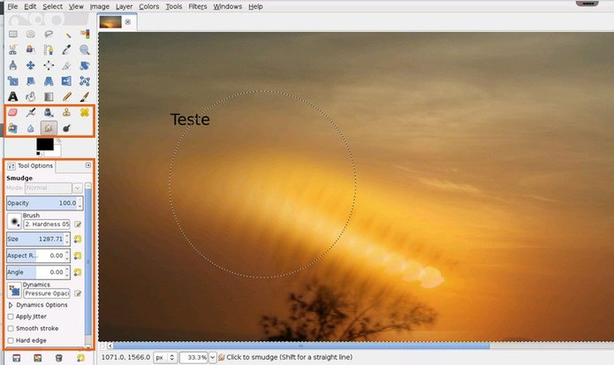Enable the Smooth stroke checkbox
This screenshot has width=614, height=365.
pos(11,328)
